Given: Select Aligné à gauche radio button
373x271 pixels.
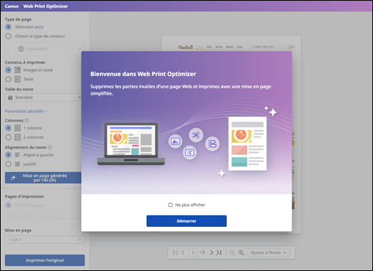Looking at the screenshot, I should click(8, 155).
